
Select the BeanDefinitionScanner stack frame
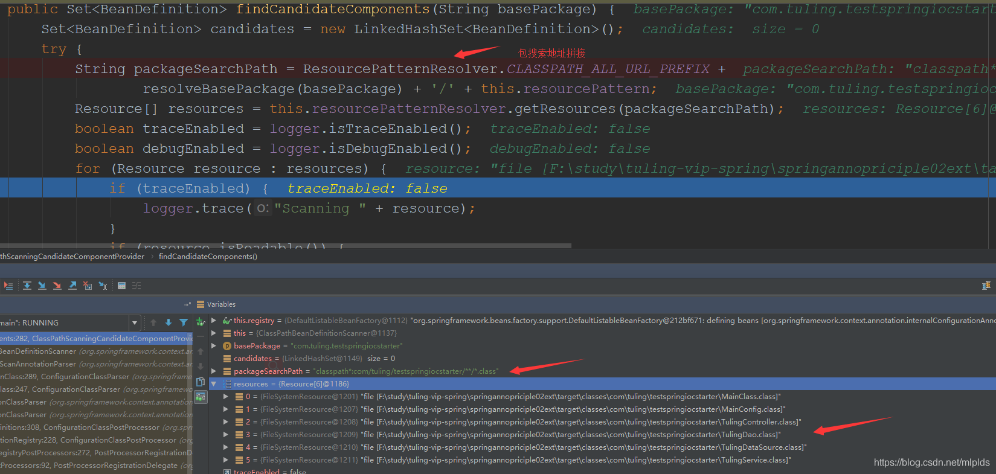click(x=96, y=351)
